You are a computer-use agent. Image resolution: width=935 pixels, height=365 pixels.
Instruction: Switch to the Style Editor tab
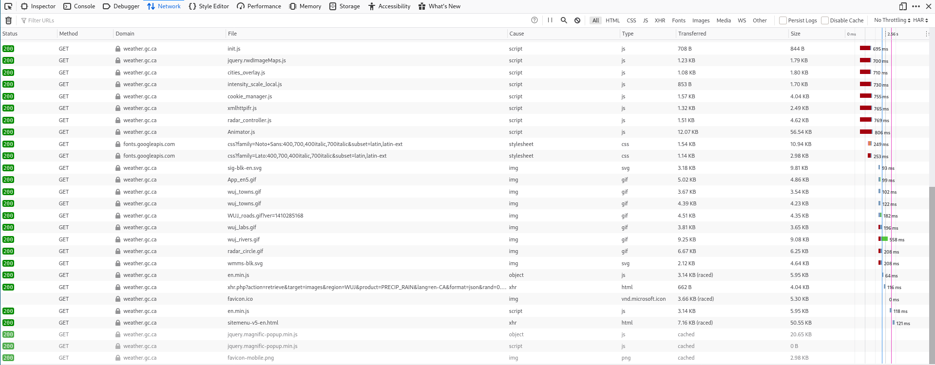[x=209, y=6]
